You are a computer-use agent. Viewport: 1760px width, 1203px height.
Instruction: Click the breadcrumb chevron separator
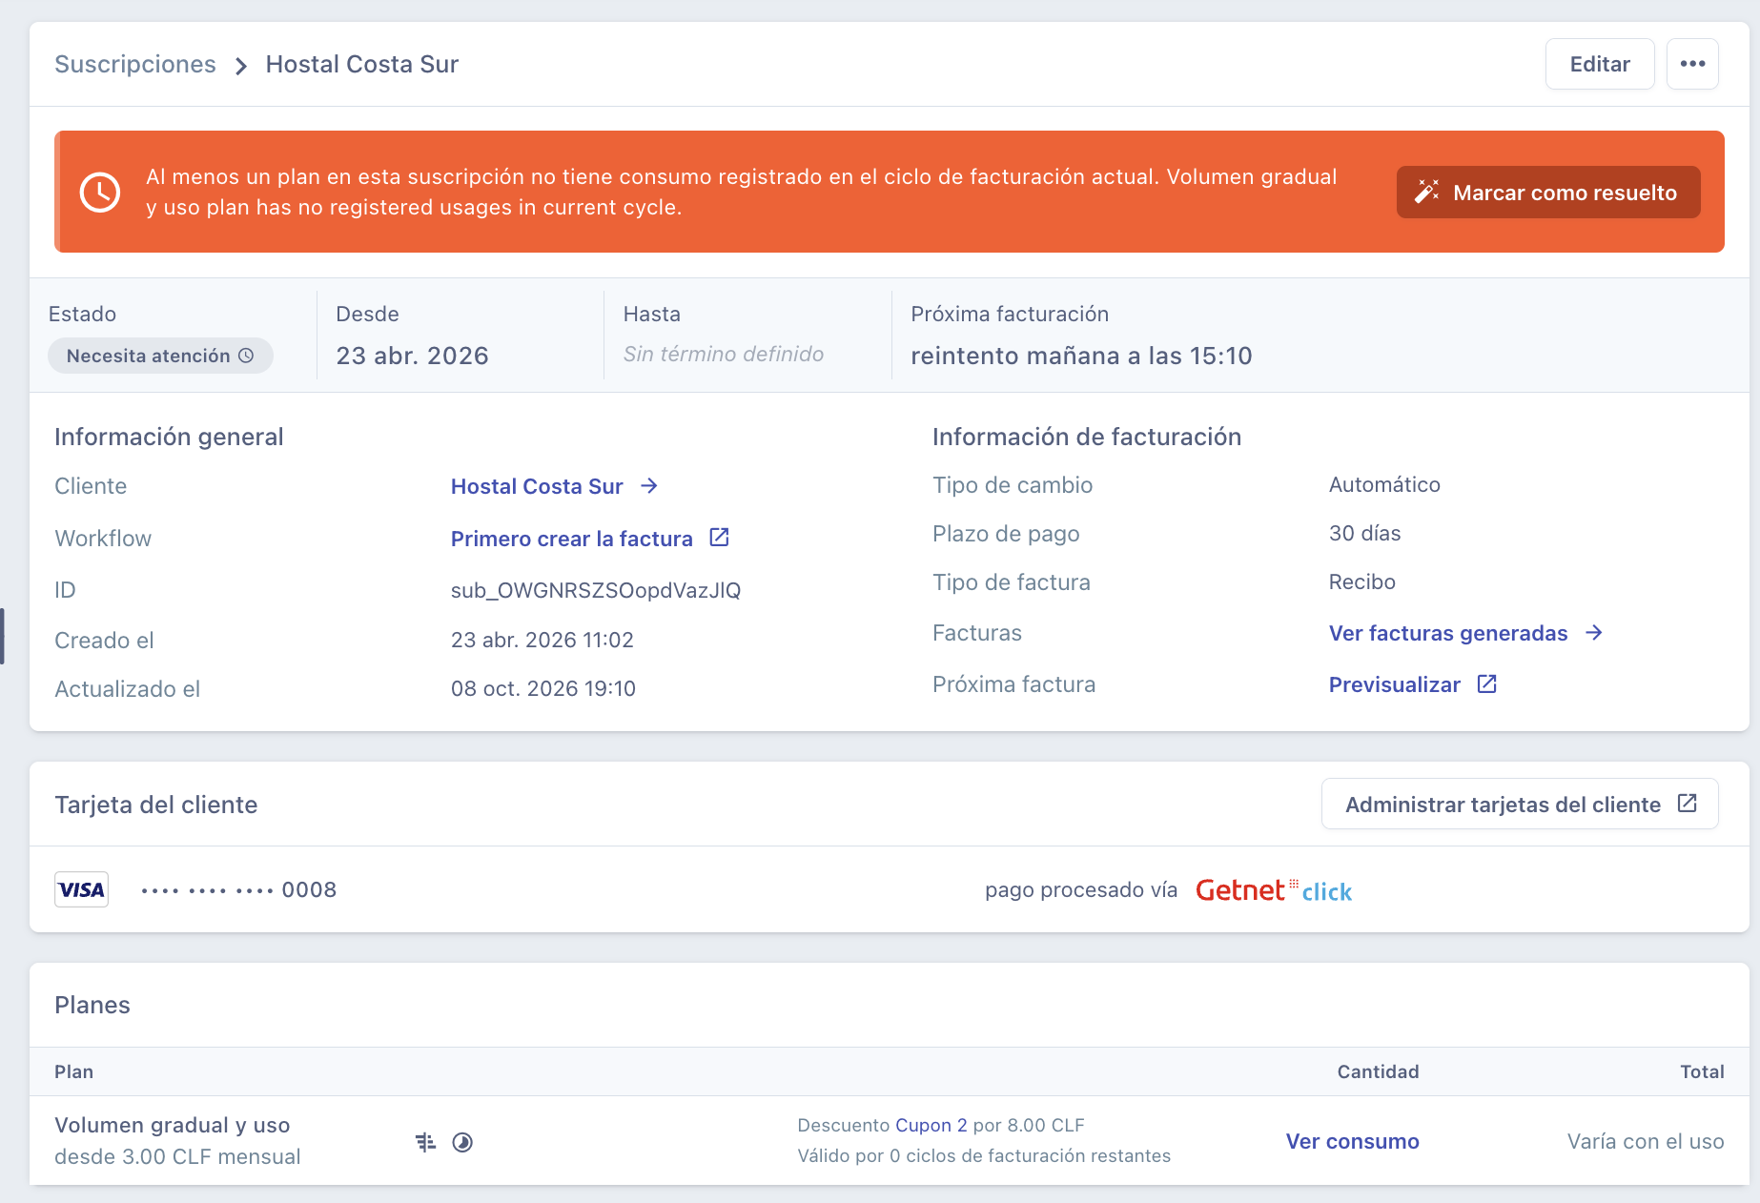point(241,66)
